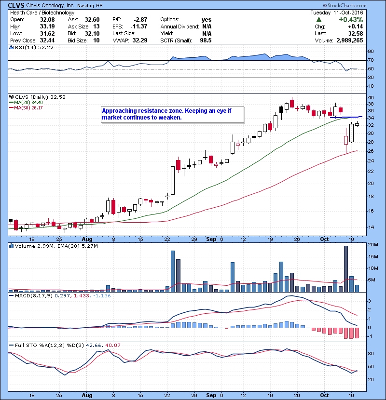The height and width of the screenshot is (400, 386).
Task: Click the Aug label on price chart axis
Action: point(87,239)
